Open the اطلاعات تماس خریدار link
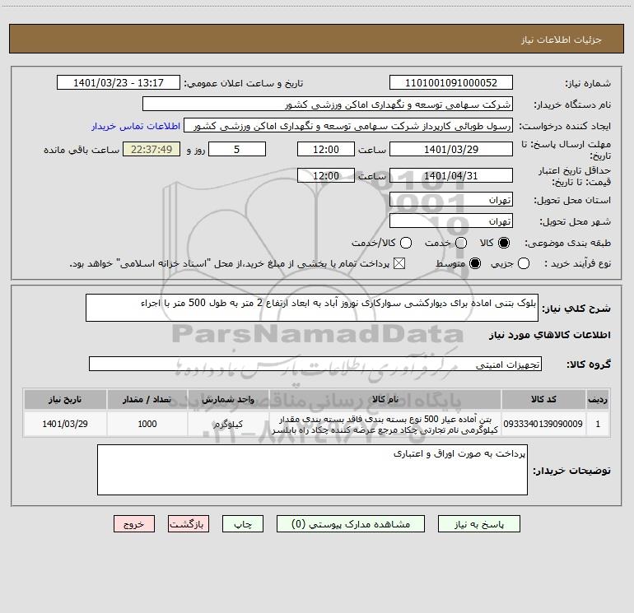 pyautogui.click(x=136, y=126)
